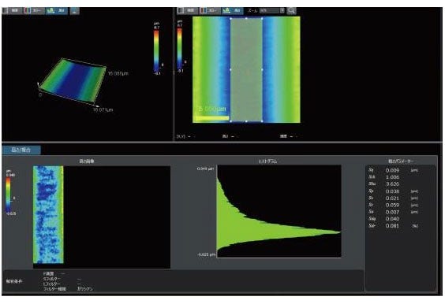
Task: Select the Sq 0.009 parameter row
Action: tap(393, 170)
